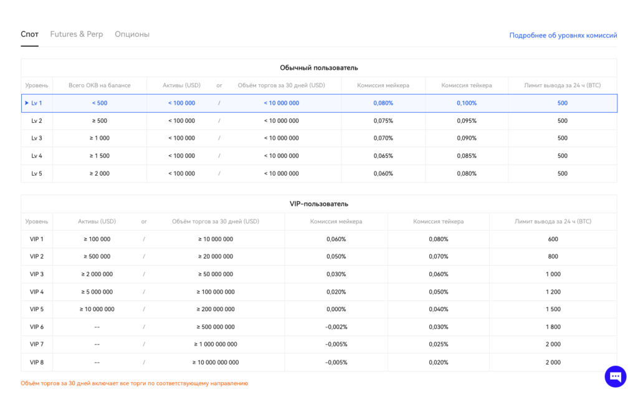638x399 pixels.
Task: Click the orange 30-day volume footnote
Action: [134, 383]
